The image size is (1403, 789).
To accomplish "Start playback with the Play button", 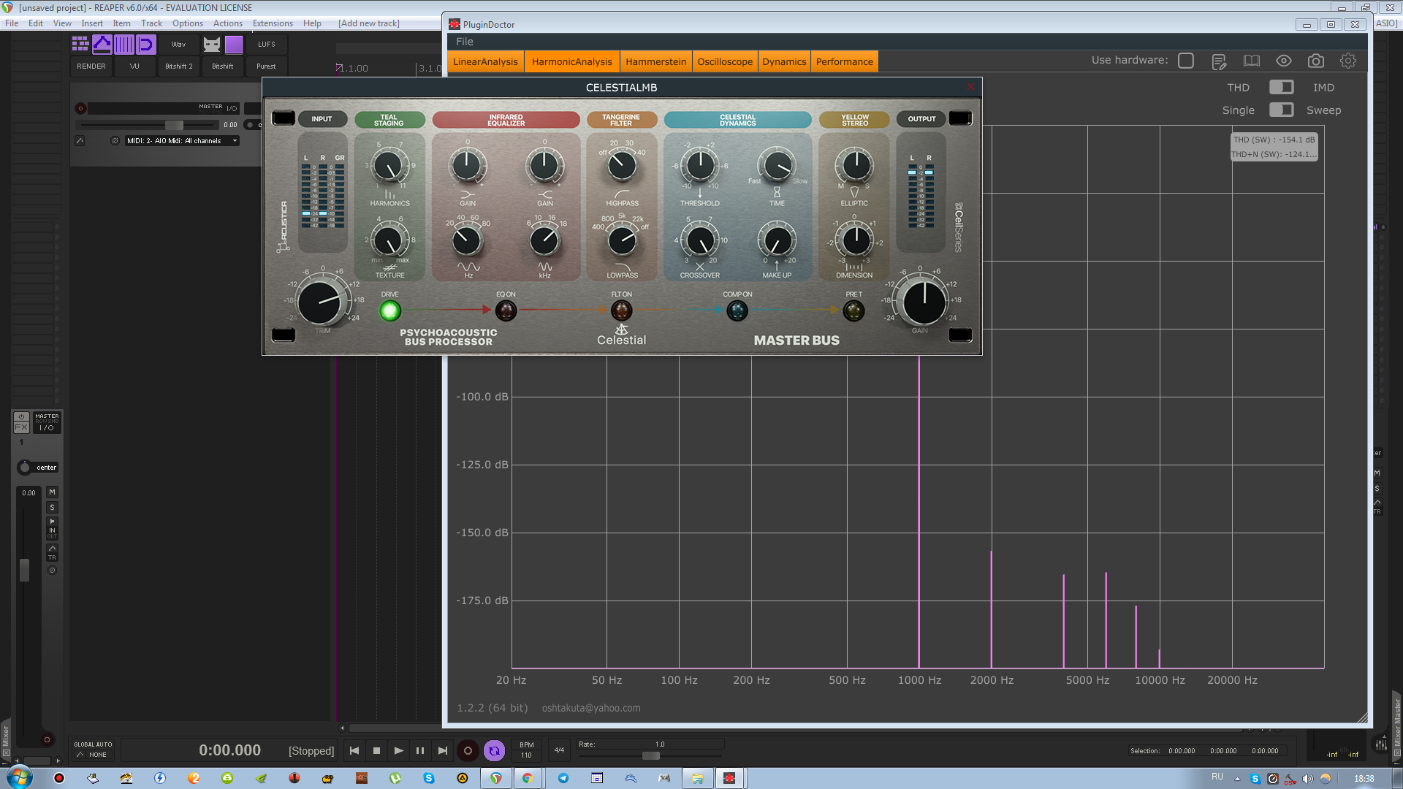I will (x=398, y=750).
